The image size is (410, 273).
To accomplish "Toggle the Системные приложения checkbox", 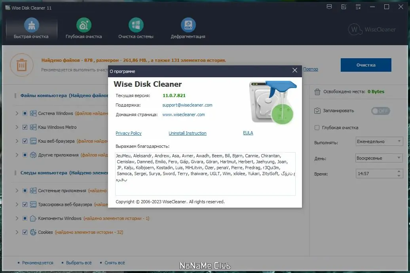I will (25, 191).
